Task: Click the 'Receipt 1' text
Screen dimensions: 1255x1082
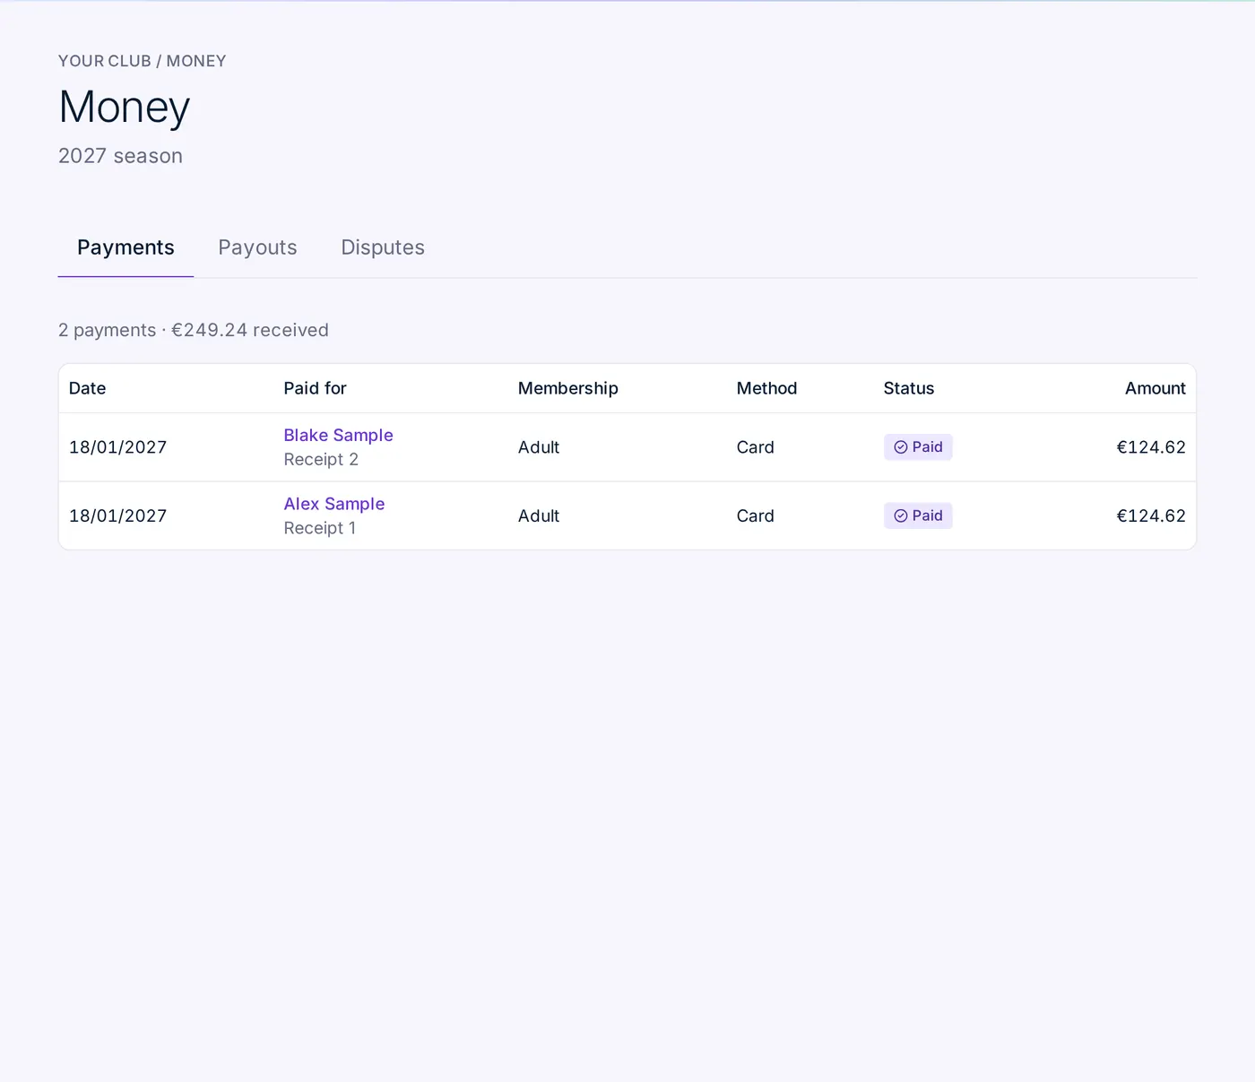Action: (x=319, y=528)
